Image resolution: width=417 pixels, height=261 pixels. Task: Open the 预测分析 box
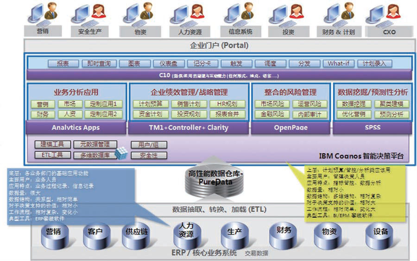coord(392,114)
